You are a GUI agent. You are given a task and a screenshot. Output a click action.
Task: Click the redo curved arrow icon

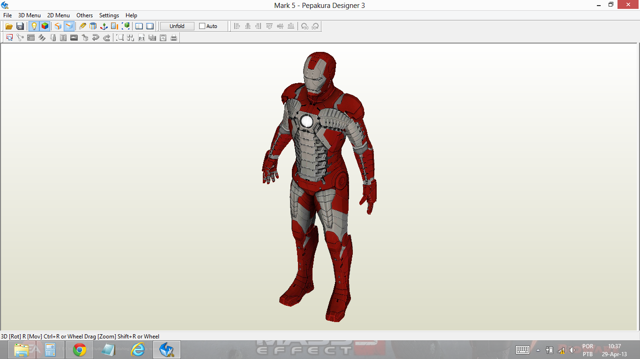pos(106,38)
